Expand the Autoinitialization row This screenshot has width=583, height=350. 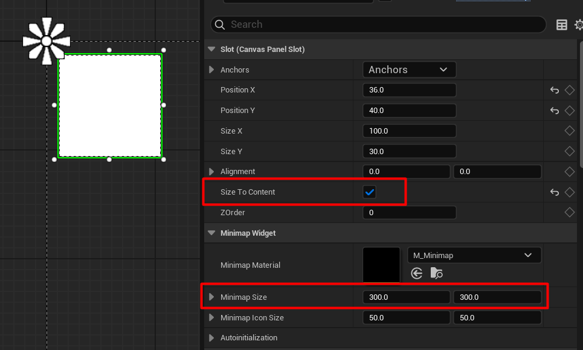[x=211, y=337]
